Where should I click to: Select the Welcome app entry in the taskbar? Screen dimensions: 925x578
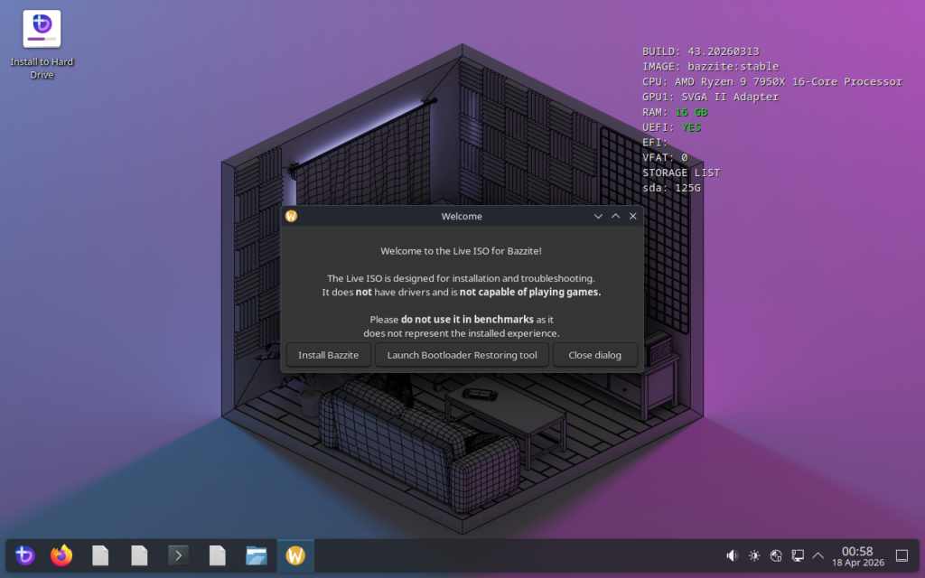coord(295,555)
